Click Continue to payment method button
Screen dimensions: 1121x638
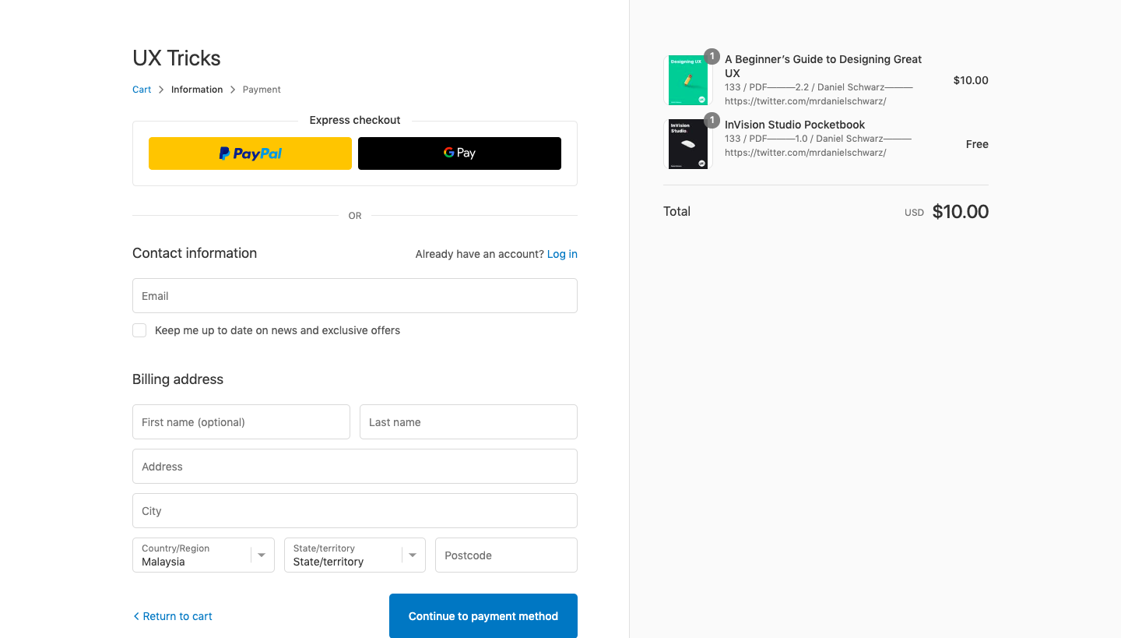click(483, 616)
